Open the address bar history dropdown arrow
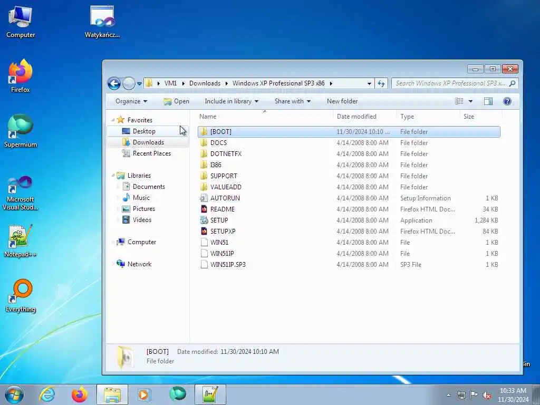Screen dimensions: 540x405 tap(369, 83)
